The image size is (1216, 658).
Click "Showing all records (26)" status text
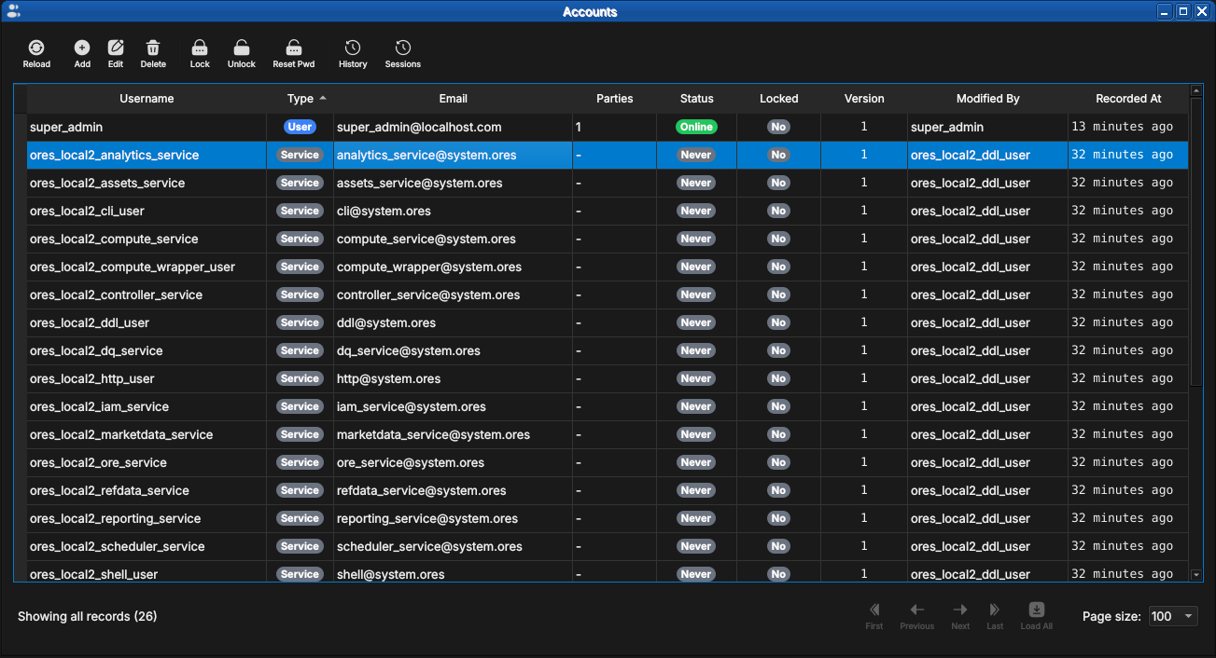coord(87,616)
